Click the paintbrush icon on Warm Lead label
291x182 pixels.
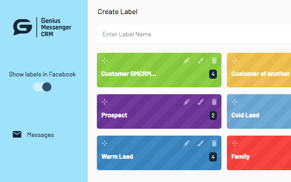pos(201,143)
